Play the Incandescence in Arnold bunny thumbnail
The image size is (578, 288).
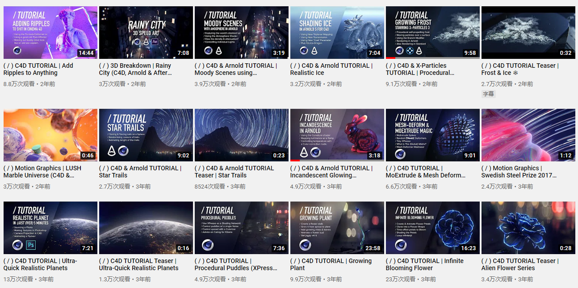coord(337,135)
